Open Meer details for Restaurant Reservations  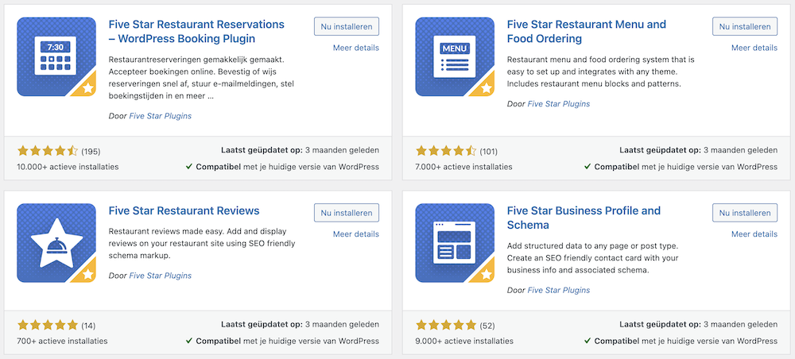355,48
